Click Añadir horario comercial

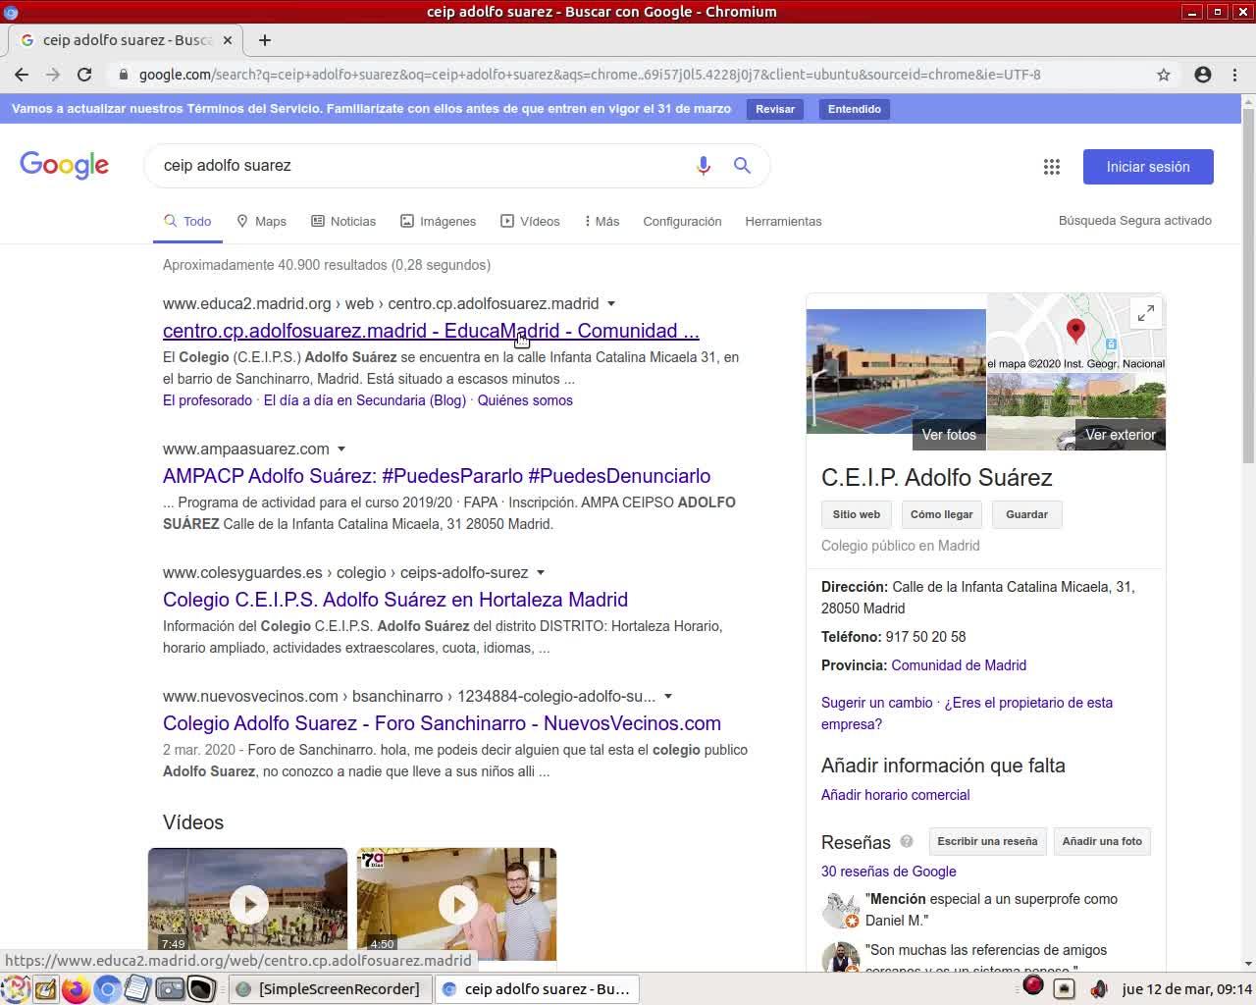click(896, 795)
